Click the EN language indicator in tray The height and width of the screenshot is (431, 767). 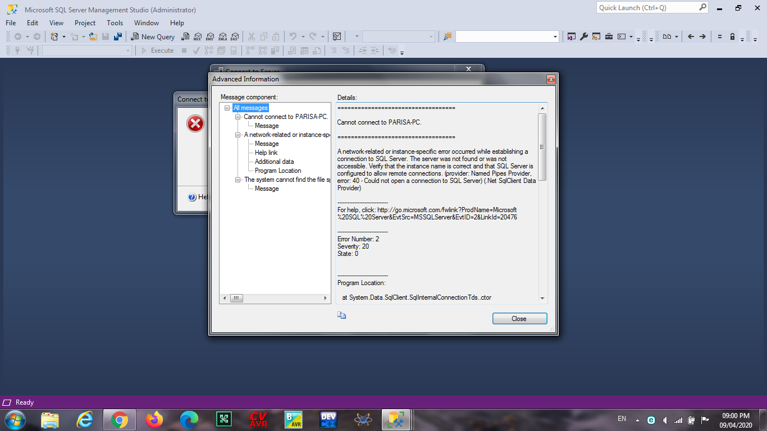622,419
